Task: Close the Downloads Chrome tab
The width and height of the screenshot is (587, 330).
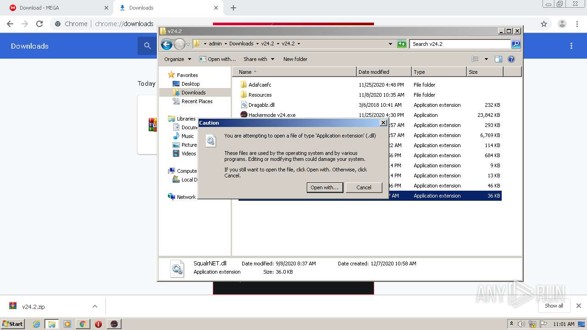Action: tap(216, 8)
